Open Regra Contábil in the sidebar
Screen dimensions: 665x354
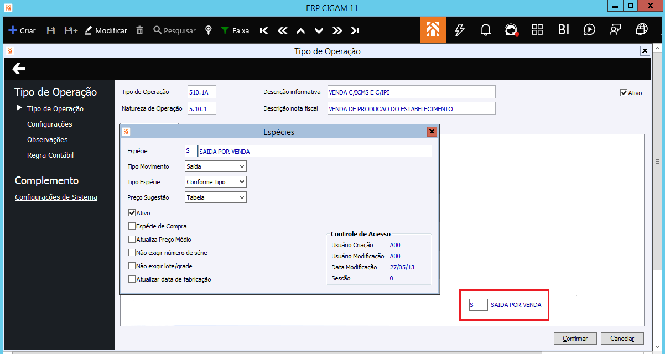coord(50,155)
